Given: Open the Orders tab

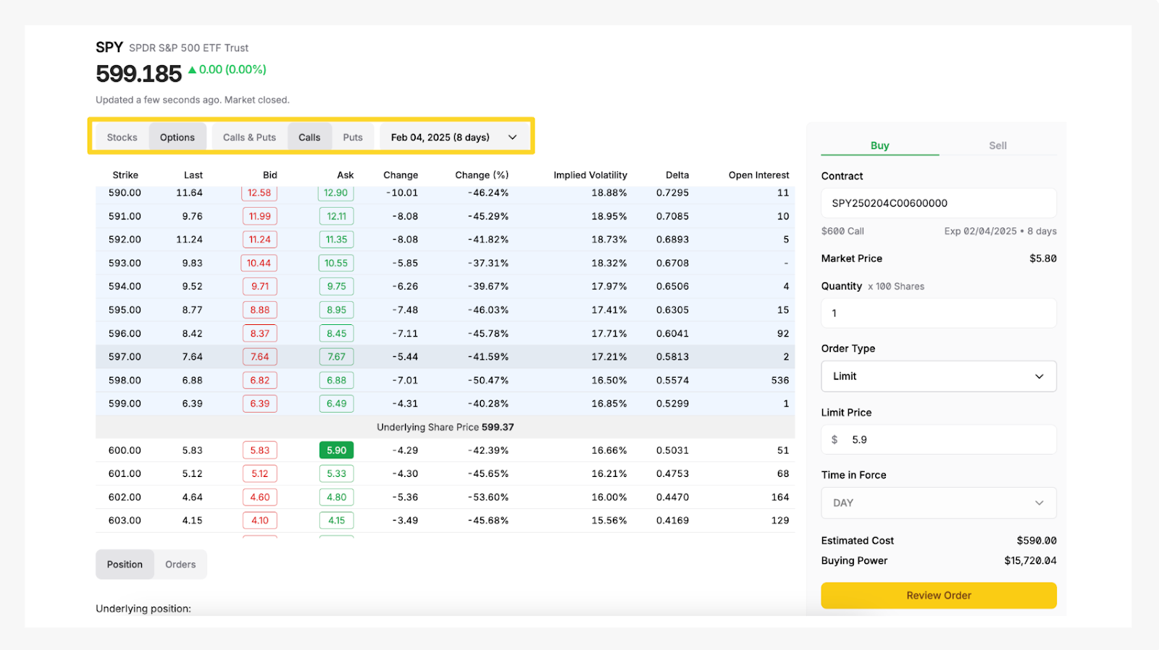Looking at the screenshot, I should click(180, 565).
